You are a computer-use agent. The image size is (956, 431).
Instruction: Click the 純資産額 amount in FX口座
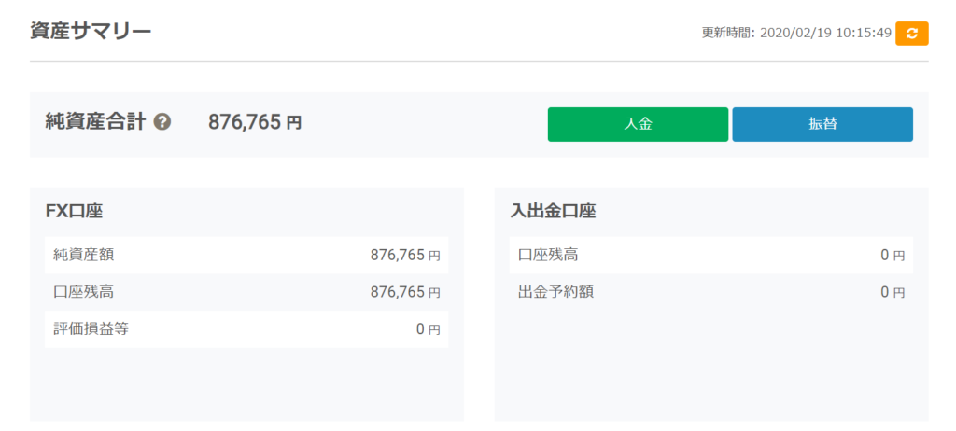(404, 255)
